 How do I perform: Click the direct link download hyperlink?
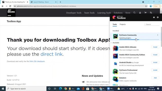51,54
